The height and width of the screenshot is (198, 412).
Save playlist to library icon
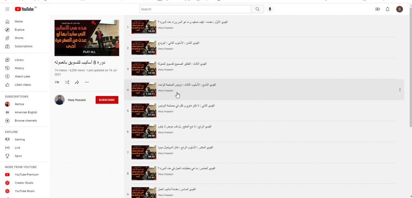coord(57,82)
